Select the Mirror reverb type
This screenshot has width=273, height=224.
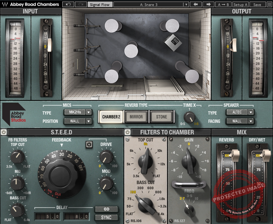point(136,117)
